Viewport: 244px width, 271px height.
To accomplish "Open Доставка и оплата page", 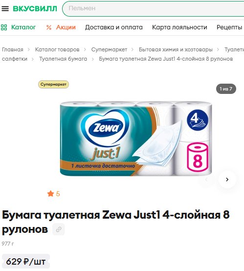I will [x=114, y=27].
